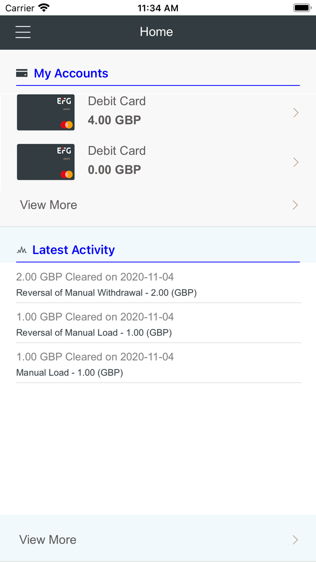Viewport: 316px width, 562px height.
Task: Open the View More chevron under accounts
Action: 296,205
